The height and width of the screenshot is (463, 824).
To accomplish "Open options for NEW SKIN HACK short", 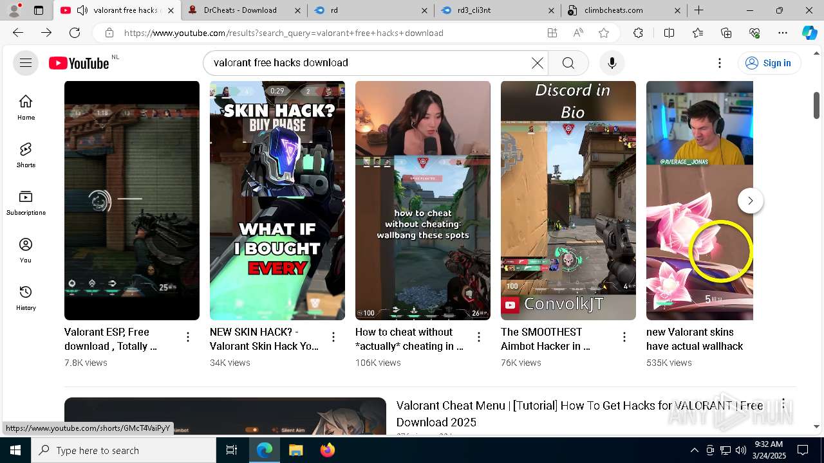I will tap(333, 337).
